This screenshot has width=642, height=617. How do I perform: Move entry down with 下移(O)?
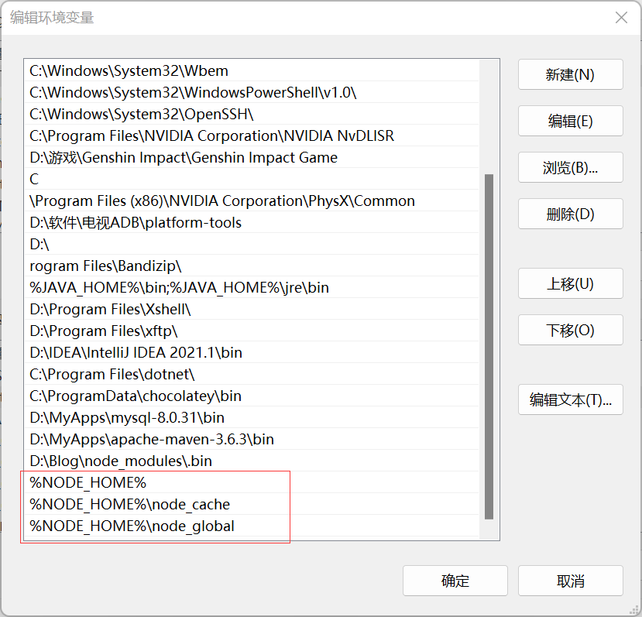pyautogui.click(x=570, y=331)
